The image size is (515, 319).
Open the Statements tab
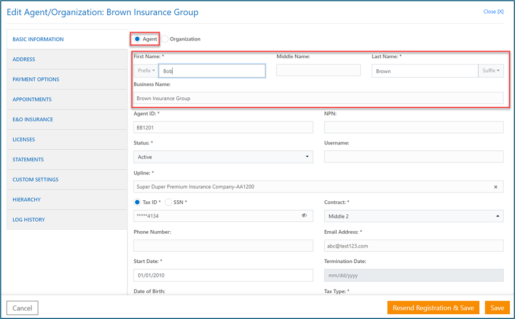tap(67, 160)
